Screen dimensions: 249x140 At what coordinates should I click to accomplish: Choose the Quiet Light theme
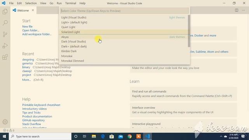(x=123, y=27)
